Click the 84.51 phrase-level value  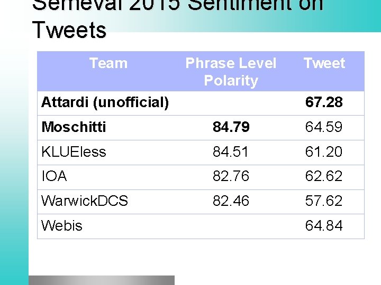231,152
